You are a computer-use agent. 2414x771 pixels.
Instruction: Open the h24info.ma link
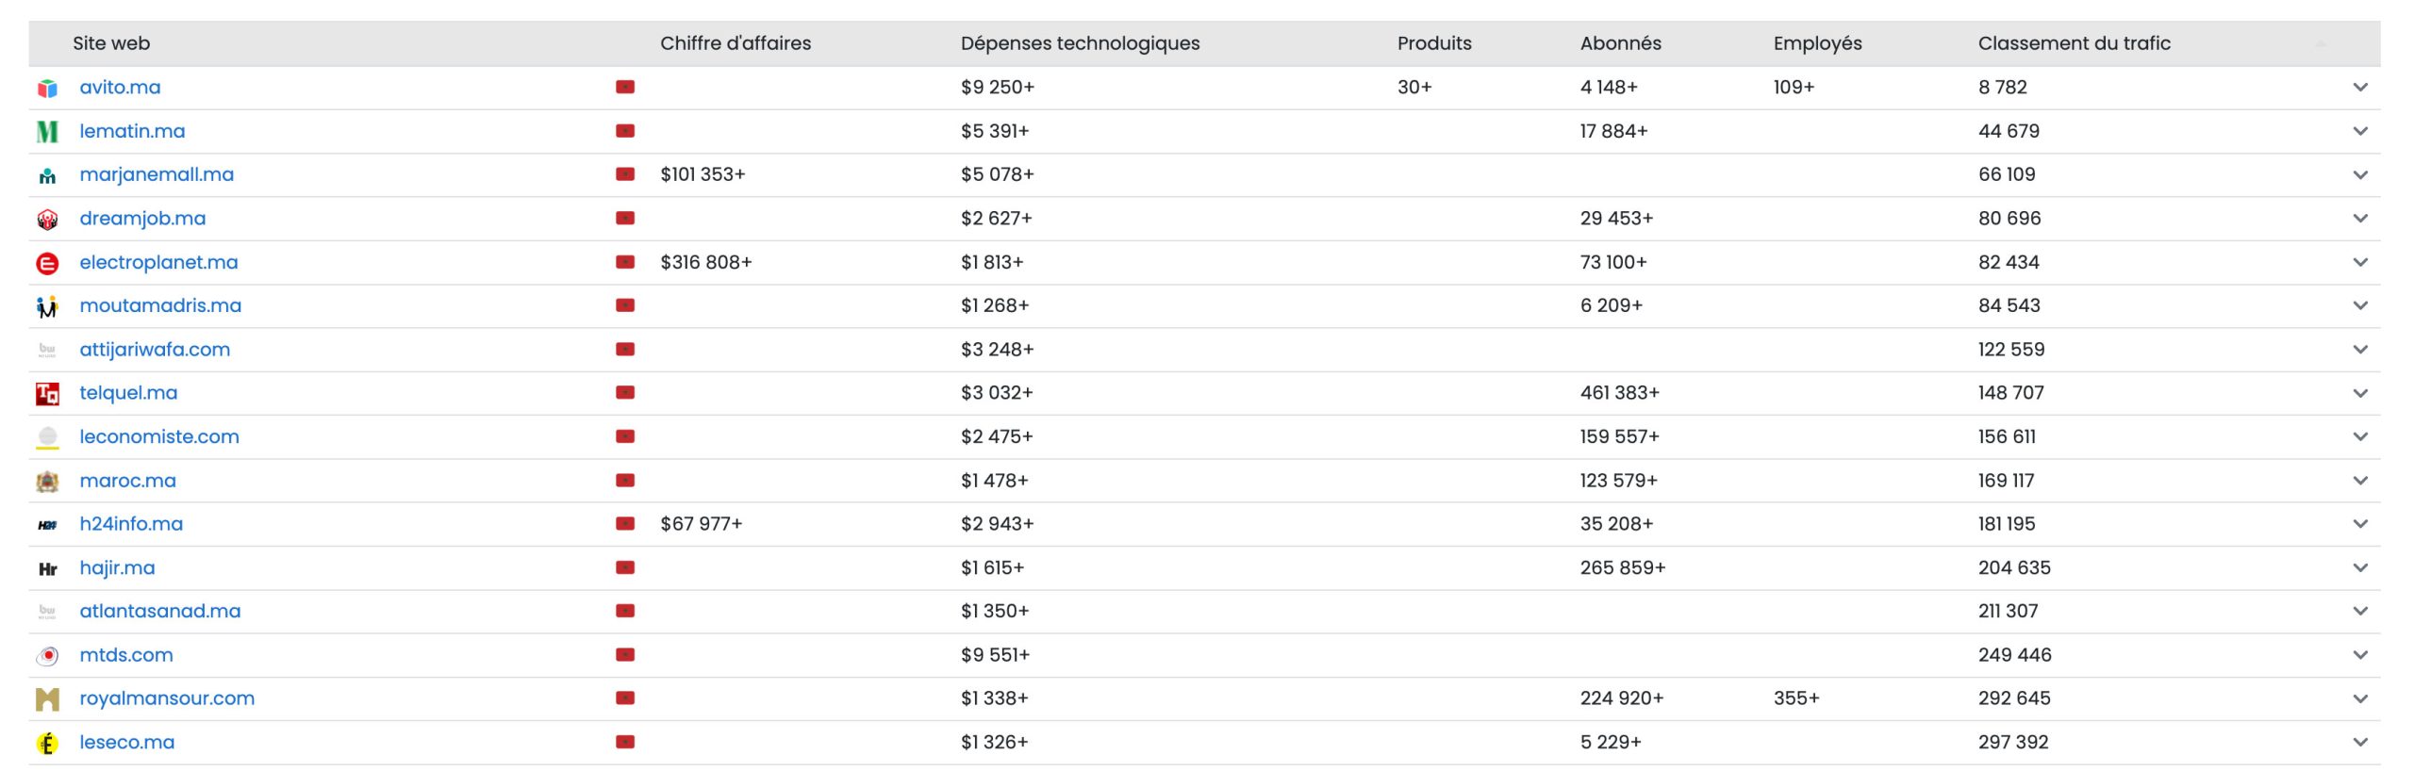click(131, 524)
